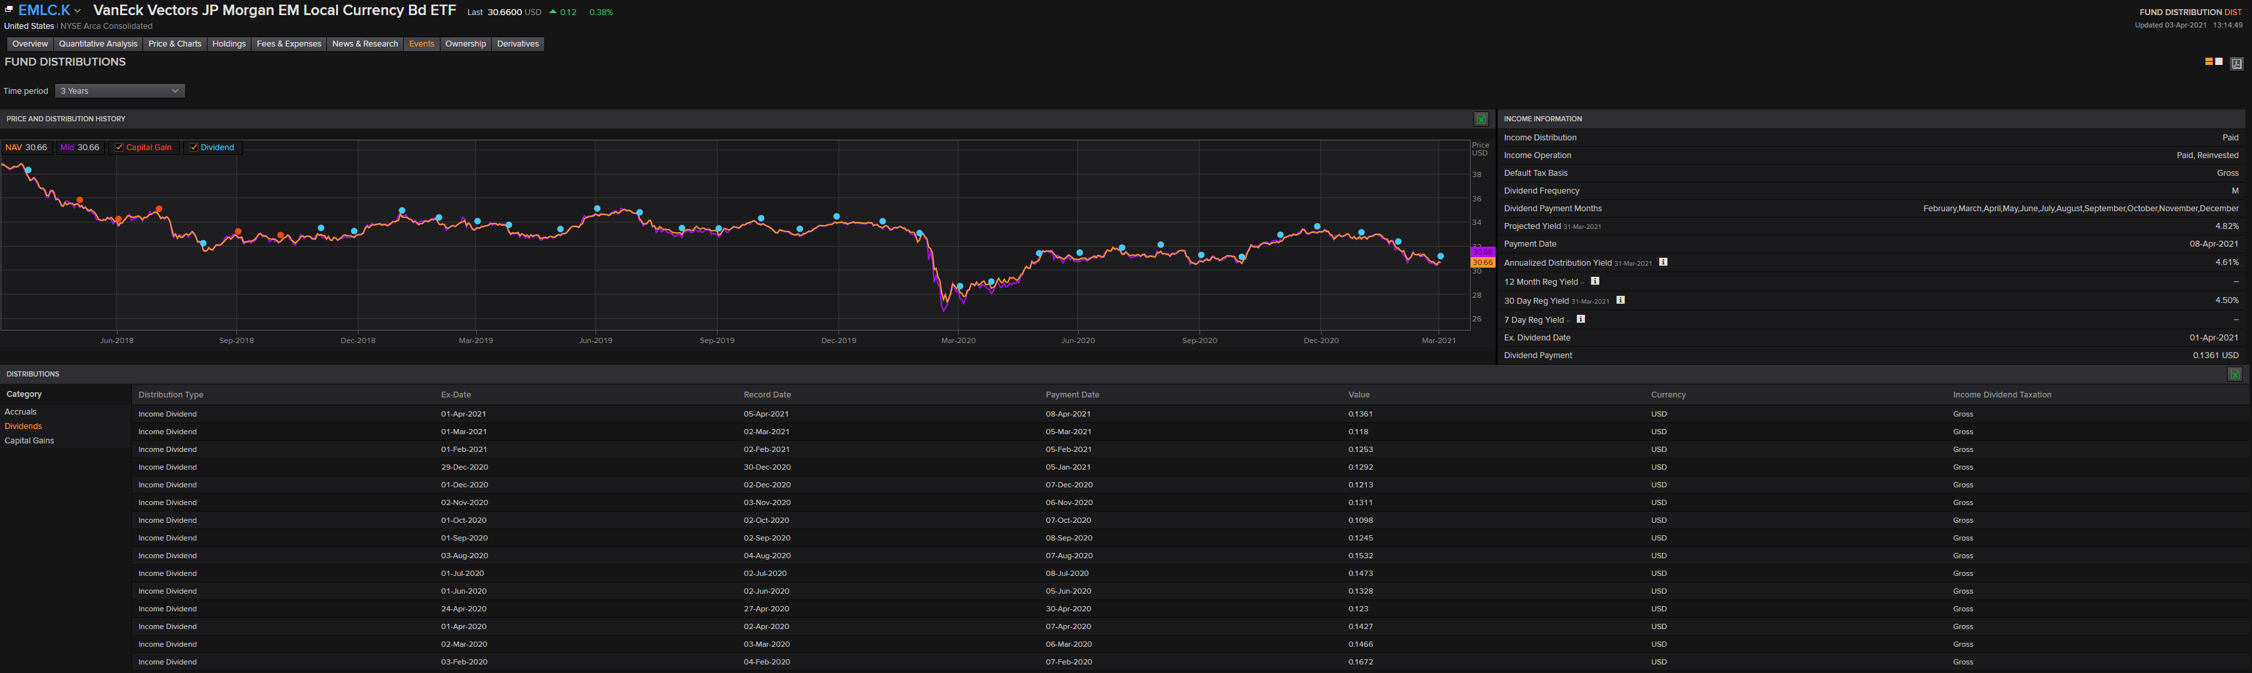
Task: Click the Projected Yield 4.82% value
Action: point(2226,226)
